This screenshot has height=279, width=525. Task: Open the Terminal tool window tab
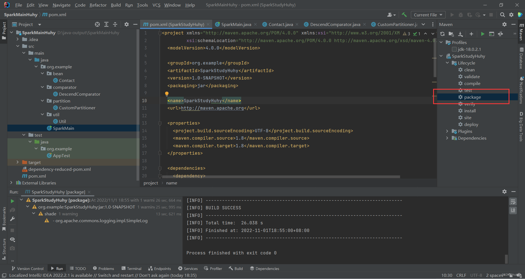pyautogui.click(x=132, y=269)
